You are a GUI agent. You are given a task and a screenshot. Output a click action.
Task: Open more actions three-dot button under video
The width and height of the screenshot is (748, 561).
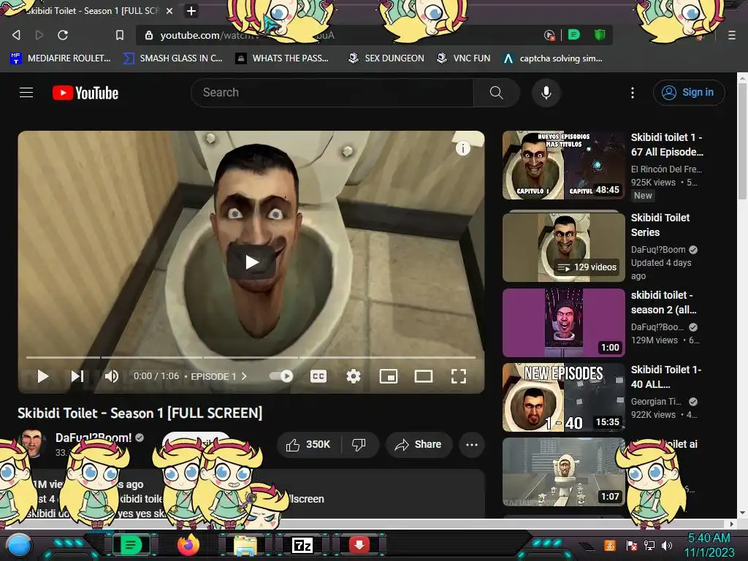tap(472, 445)
